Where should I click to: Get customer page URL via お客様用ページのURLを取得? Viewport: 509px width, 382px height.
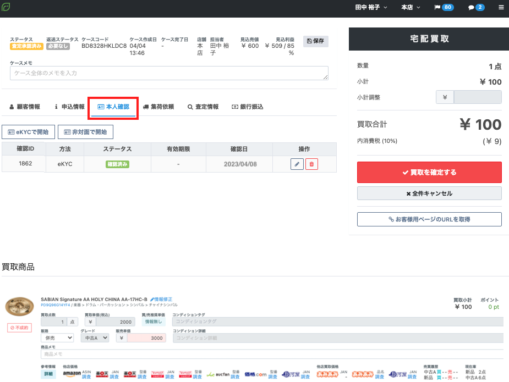(x=429, y=219)
